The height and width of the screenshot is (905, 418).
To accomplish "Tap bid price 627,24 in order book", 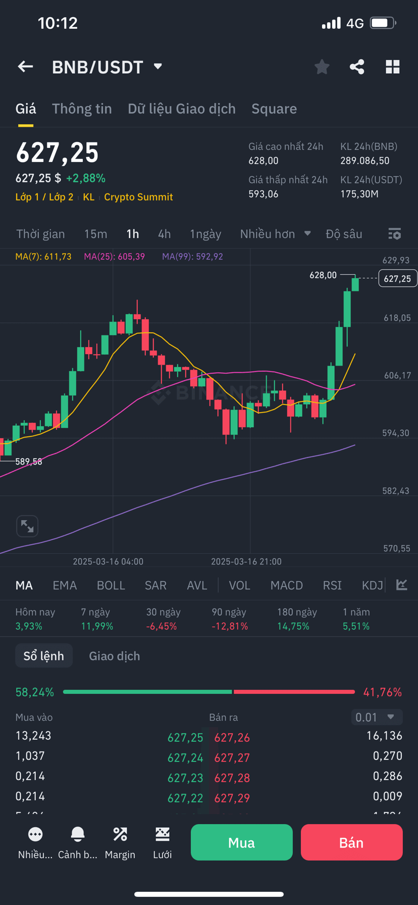I will (x=185, y=758).
